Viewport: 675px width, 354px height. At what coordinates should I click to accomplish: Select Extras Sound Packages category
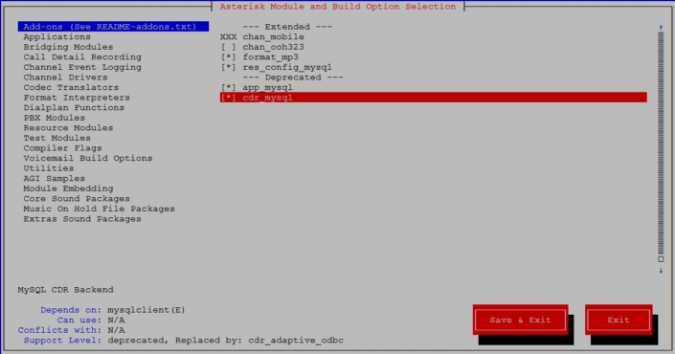82,219
